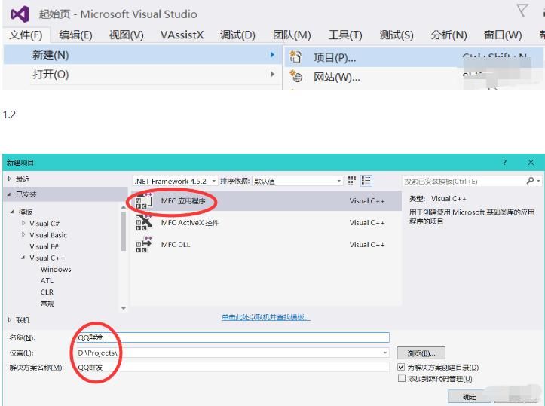545x406 pixels.
Task: Open the 工具(T) menu
Action: pyautogui.click(x=345, y=35)
